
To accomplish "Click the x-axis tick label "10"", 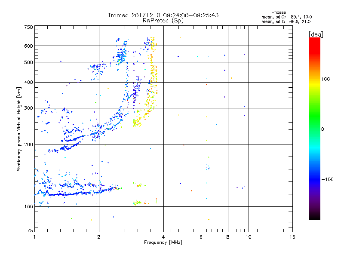I will click(249, 237).
